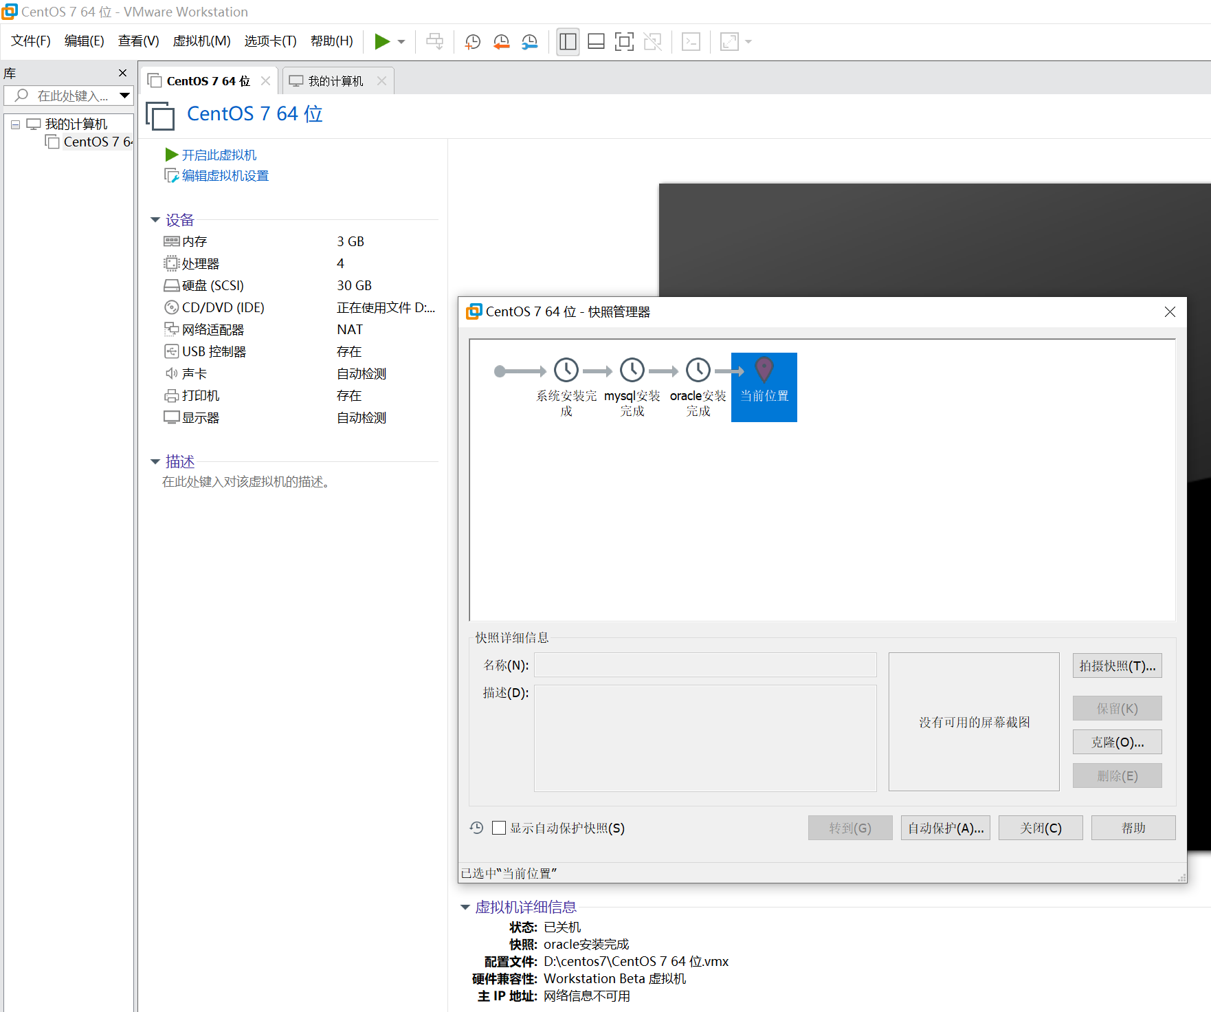
Task: Collapse the 描述 section
Action: tap(155, 461)
